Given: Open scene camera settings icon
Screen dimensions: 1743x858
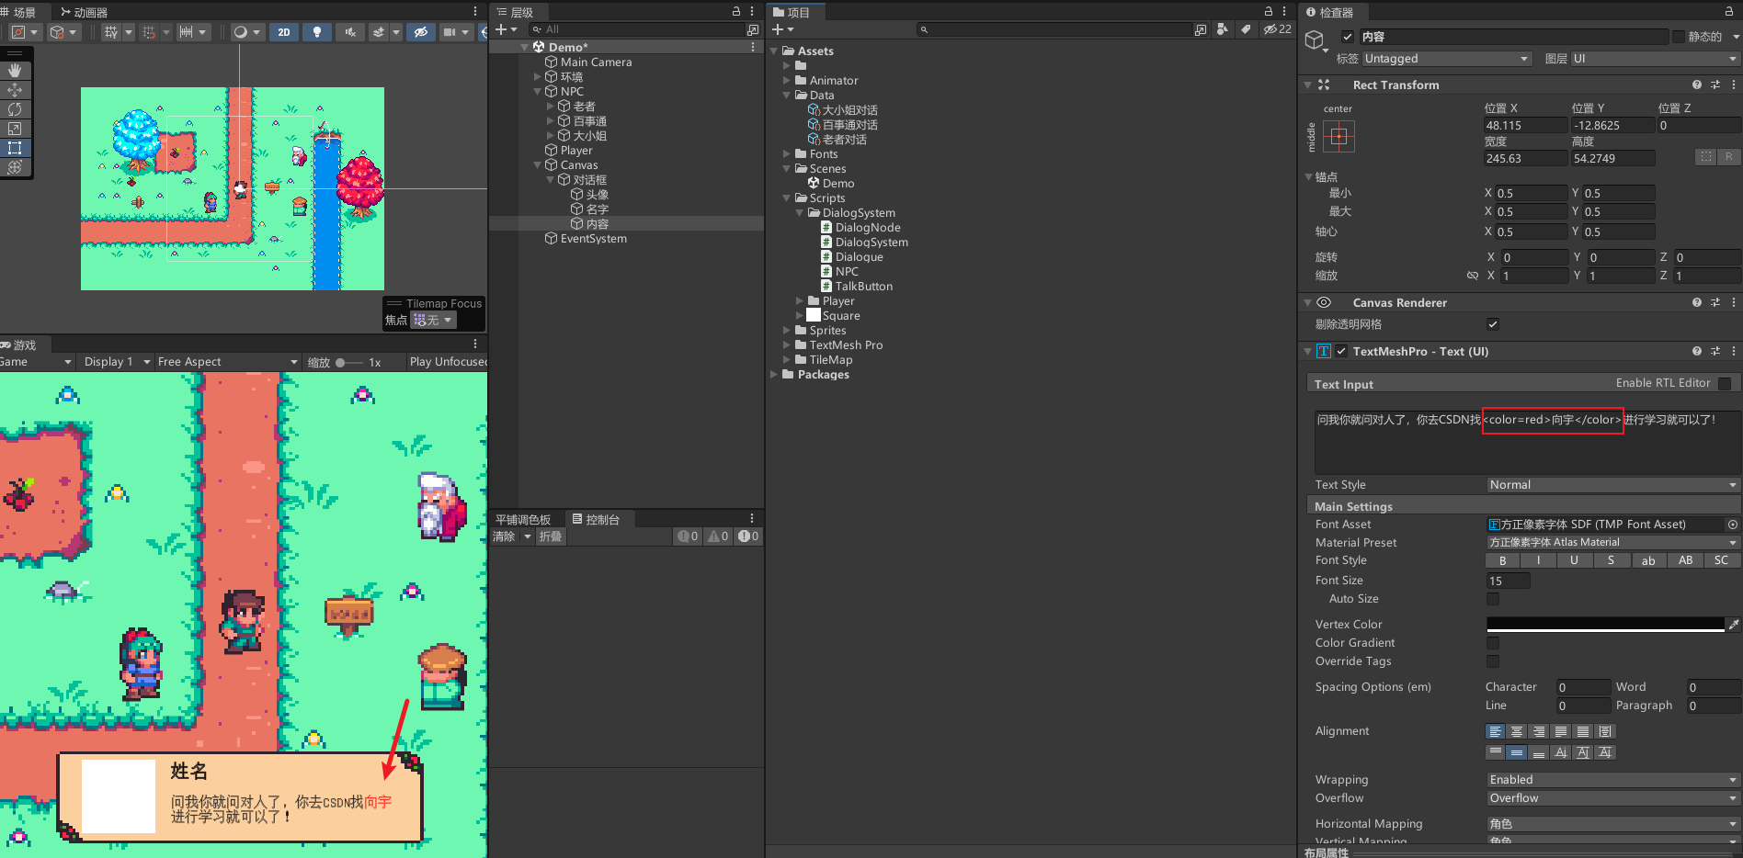Looking at the screenshot, I should [x=450, y=32].
